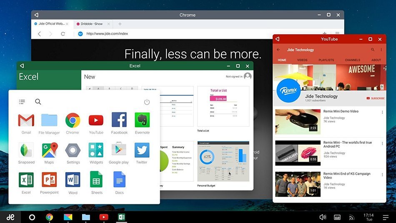396x223 pixels.
Task: Open Evernote app in the launcher
Action: pyautogui.click(x=142, y=120)
